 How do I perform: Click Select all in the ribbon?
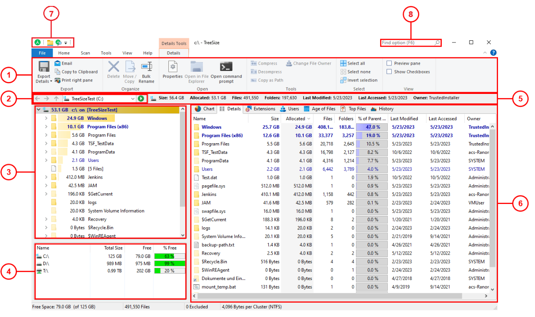(353, 63)
